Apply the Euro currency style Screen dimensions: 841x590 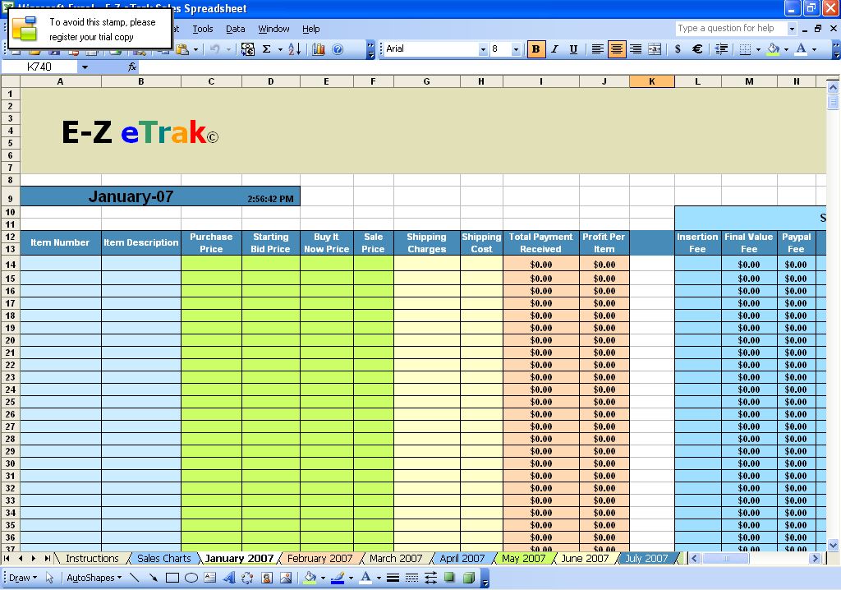697,49
